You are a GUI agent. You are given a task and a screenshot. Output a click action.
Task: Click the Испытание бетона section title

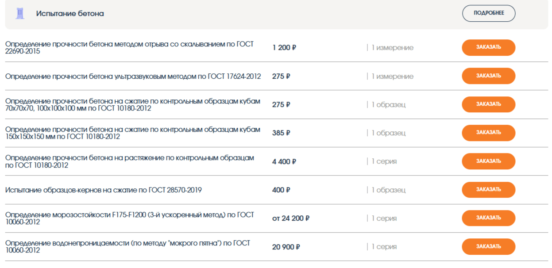(70, 14)
